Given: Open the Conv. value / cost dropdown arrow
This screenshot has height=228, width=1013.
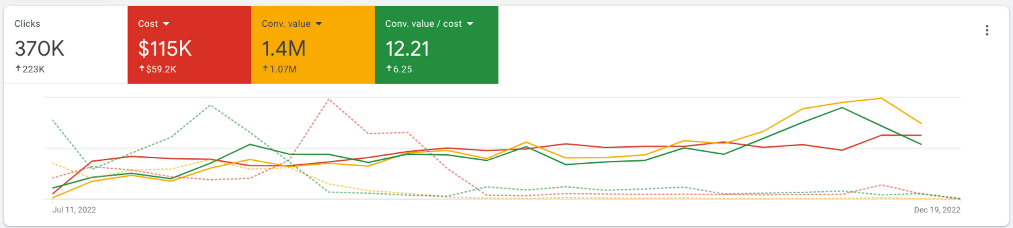Looking at the screenshot, I should [x=470, y=24].
